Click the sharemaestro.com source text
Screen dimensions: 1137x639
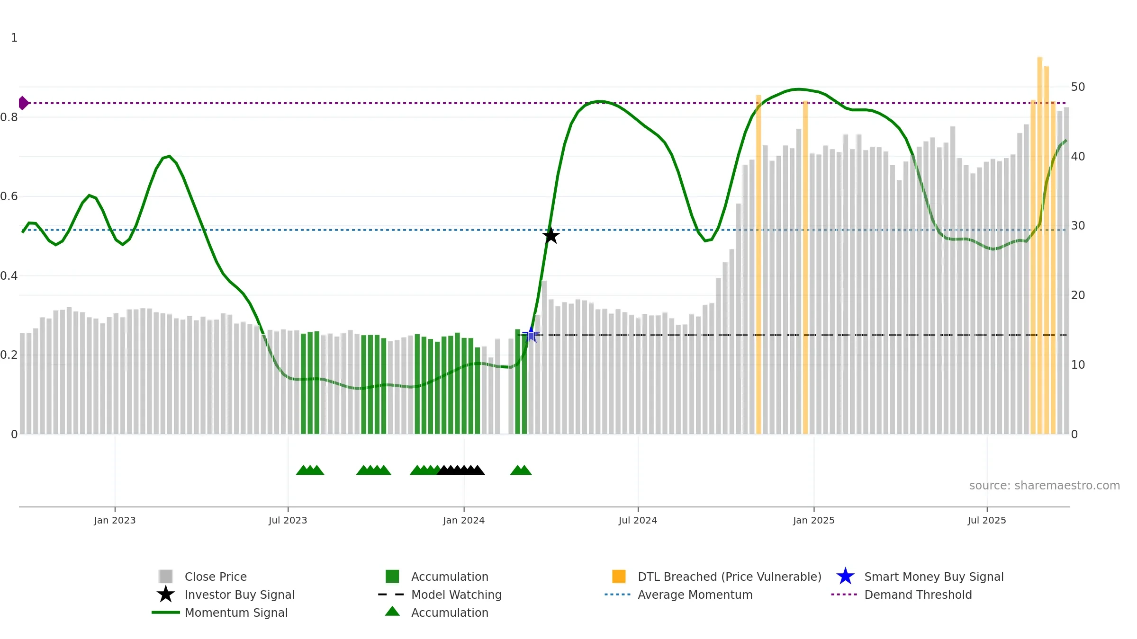point(1045,486)
